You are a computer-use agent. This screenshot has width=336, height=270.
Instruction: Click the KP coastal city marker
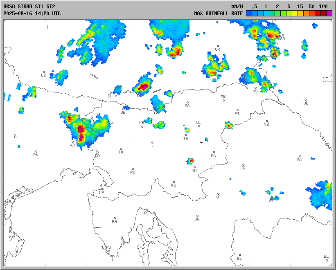[x=102, y=189]
